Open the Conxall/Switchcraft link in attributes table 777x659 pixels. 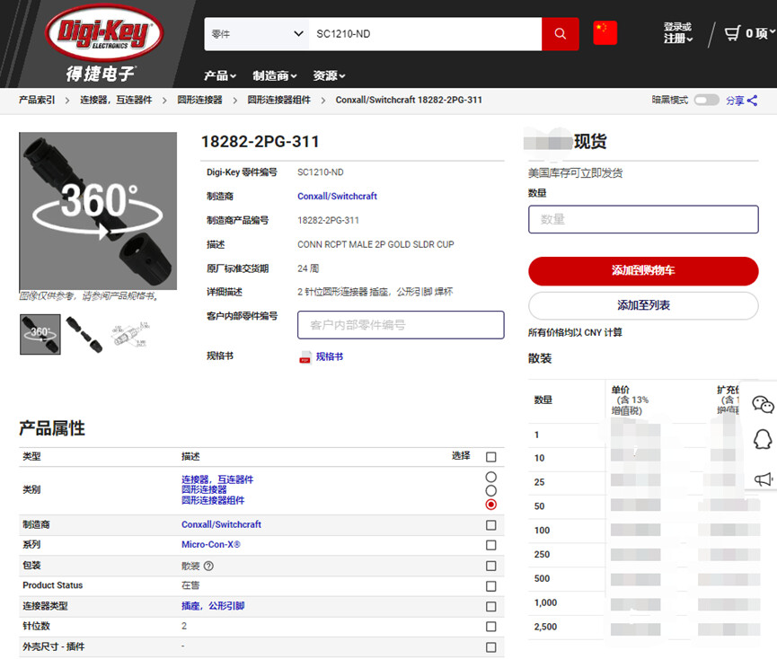[221, 524]
